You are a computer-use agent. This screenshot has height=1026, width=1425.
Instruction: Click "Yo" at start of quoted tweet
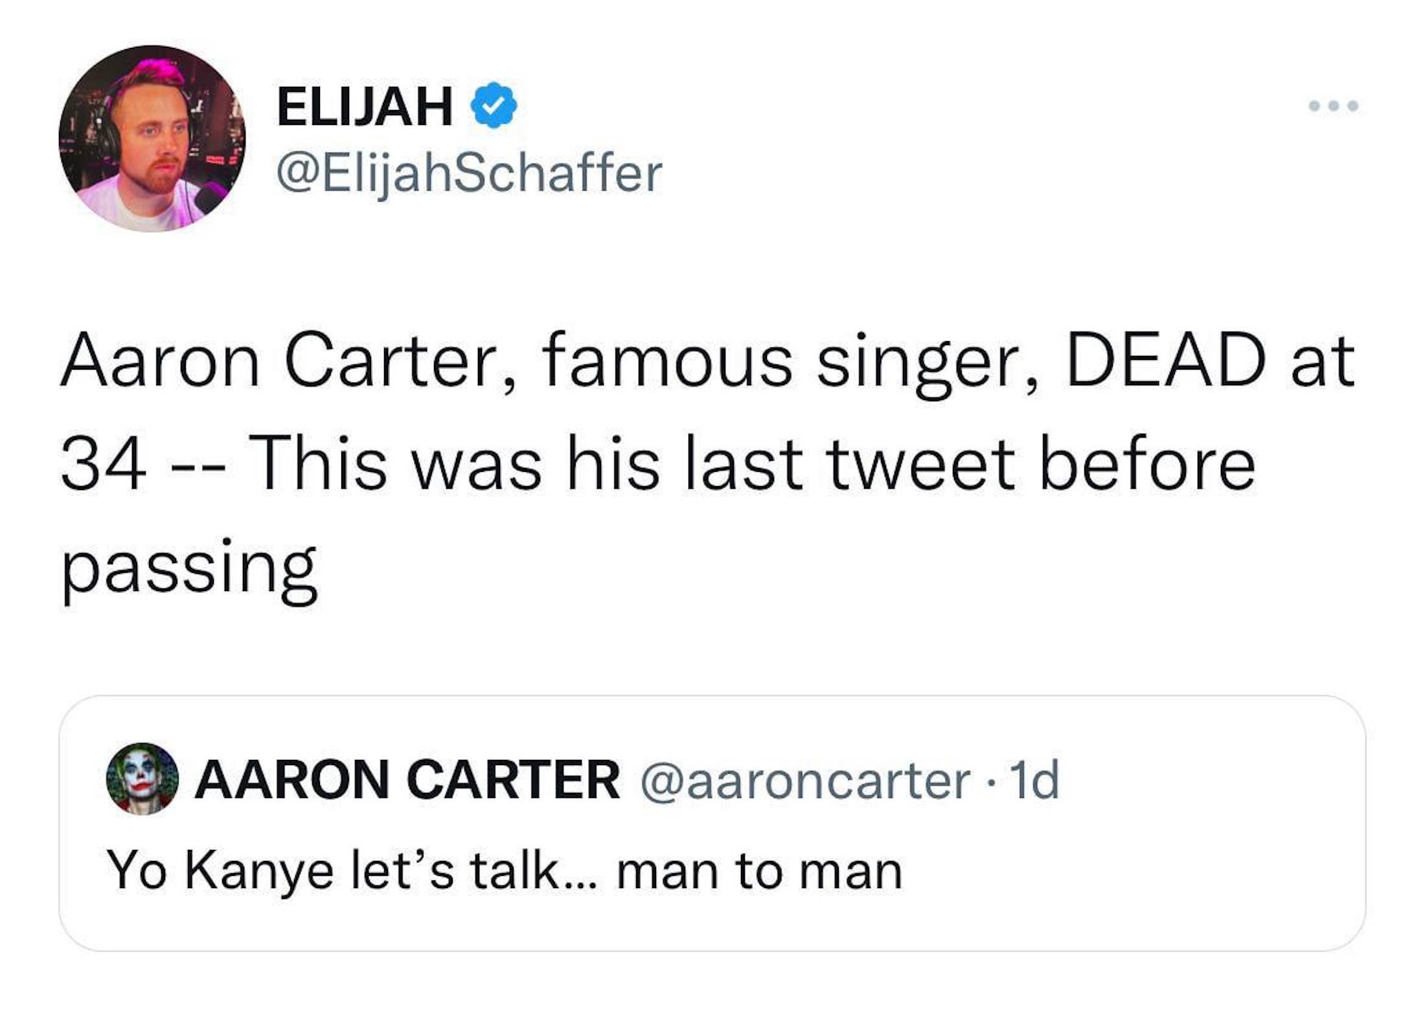pyautogui.click(x=137, y=871)
